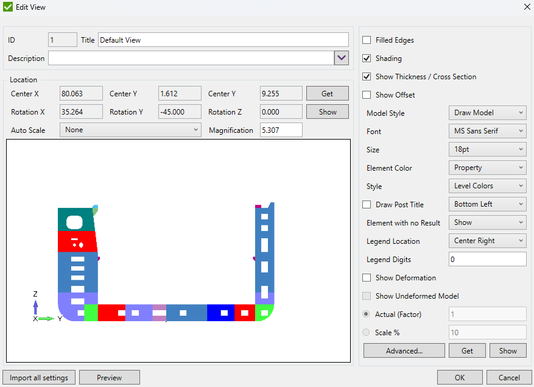This screenshot has width=534, height=387.
Task: Enable the Show Offset option
Action: [366, 94]
